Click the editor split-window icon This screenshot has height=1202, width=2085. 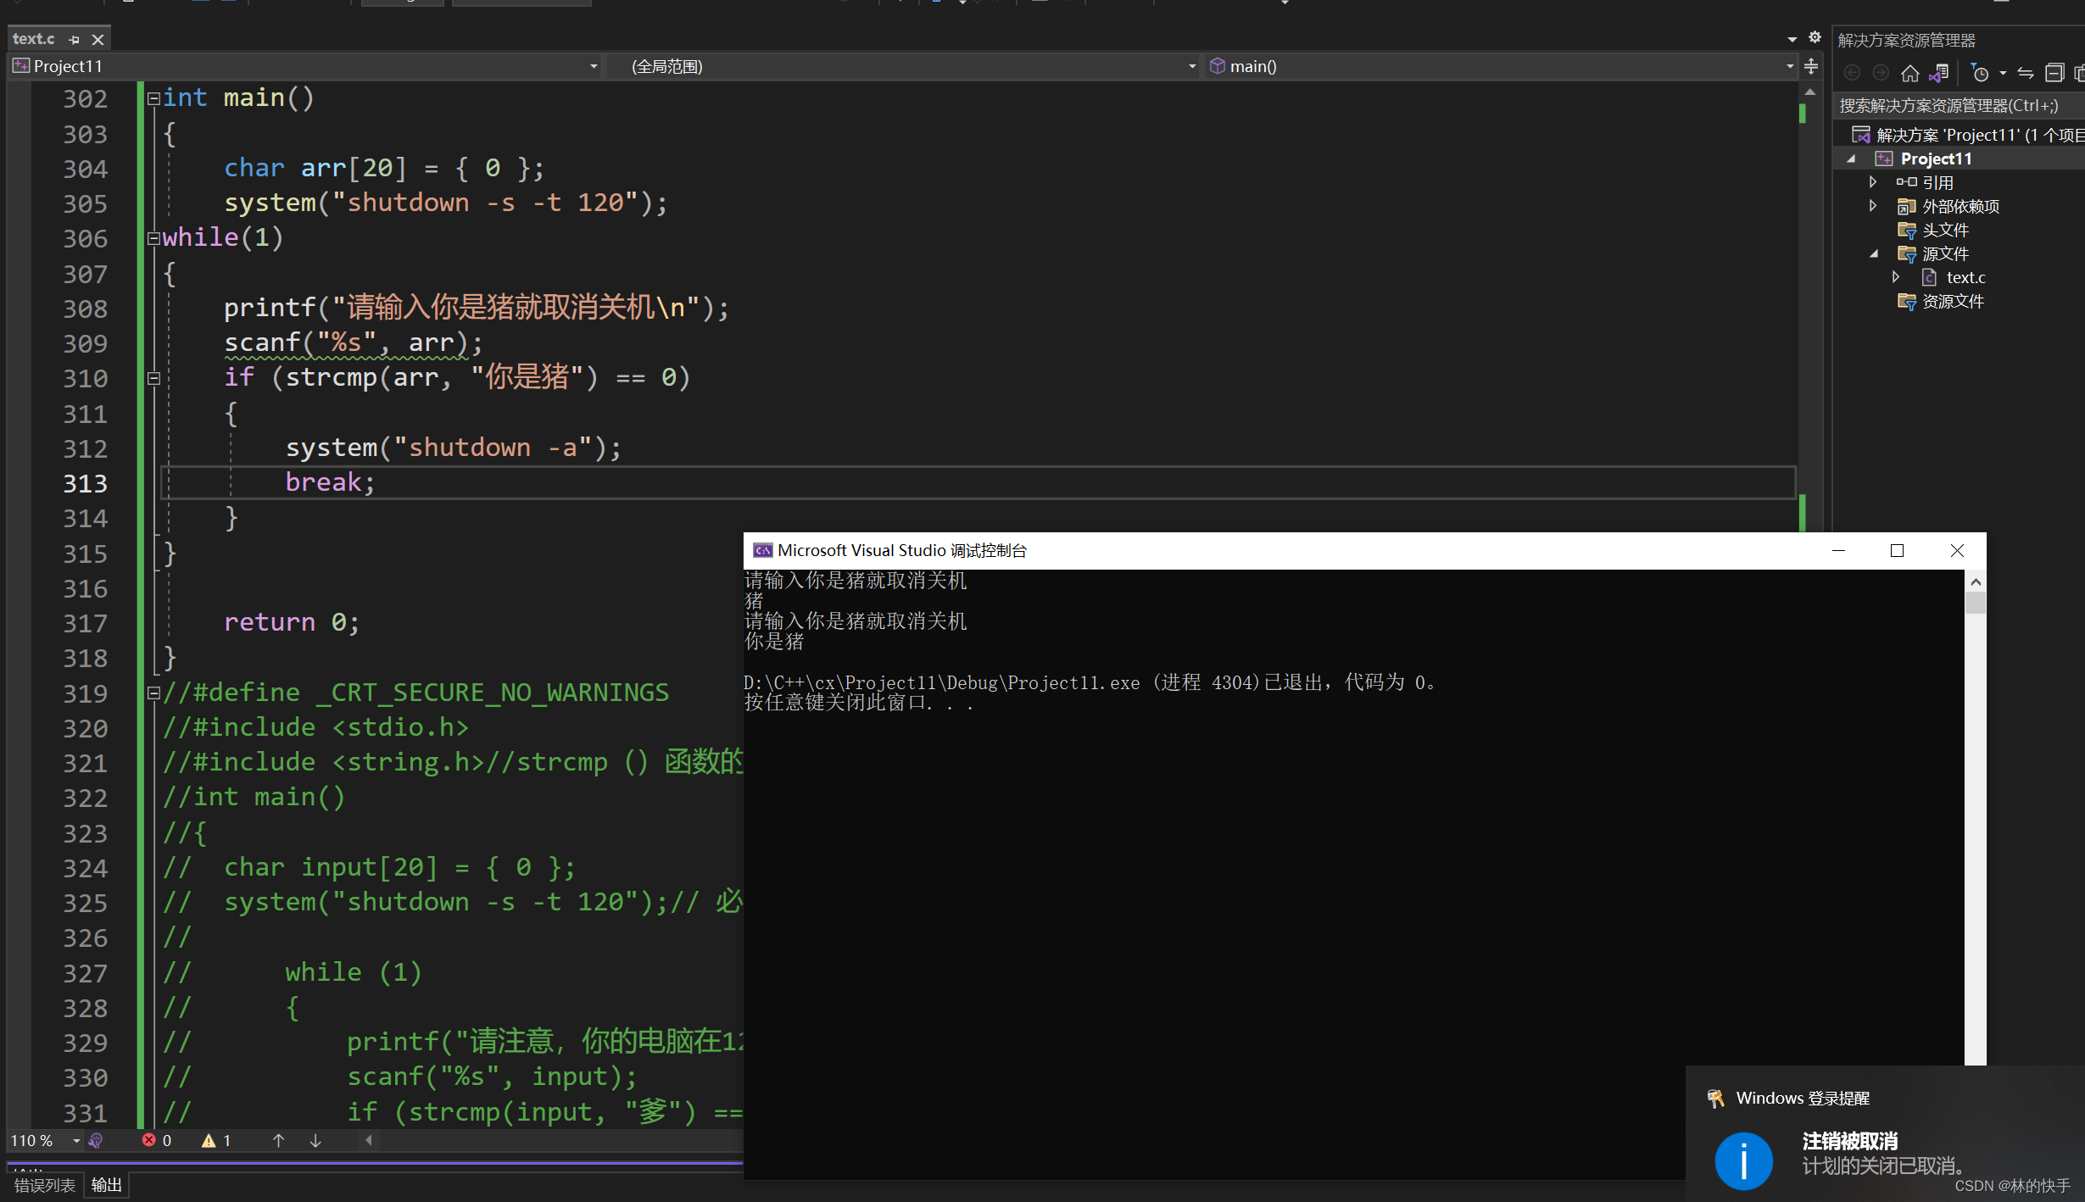1810,66
